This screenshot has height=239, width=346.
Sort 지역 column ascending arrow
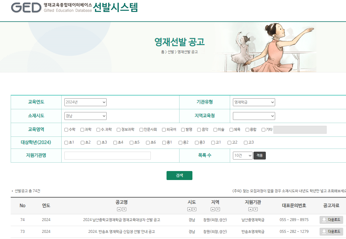click(x=213, y=209)
